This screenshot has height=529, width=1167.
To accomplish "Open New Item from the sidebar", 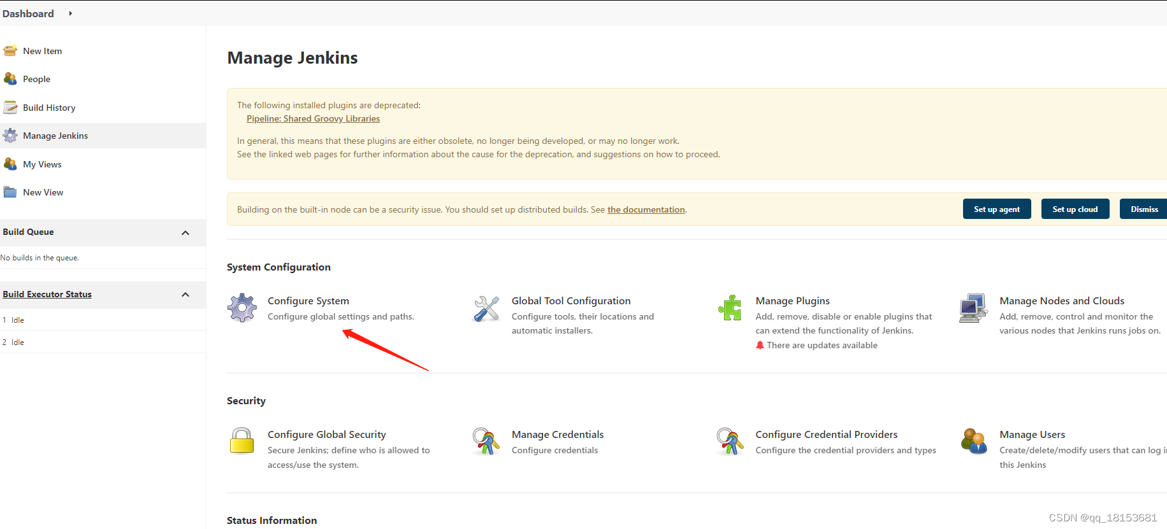I will pos(43,51).
